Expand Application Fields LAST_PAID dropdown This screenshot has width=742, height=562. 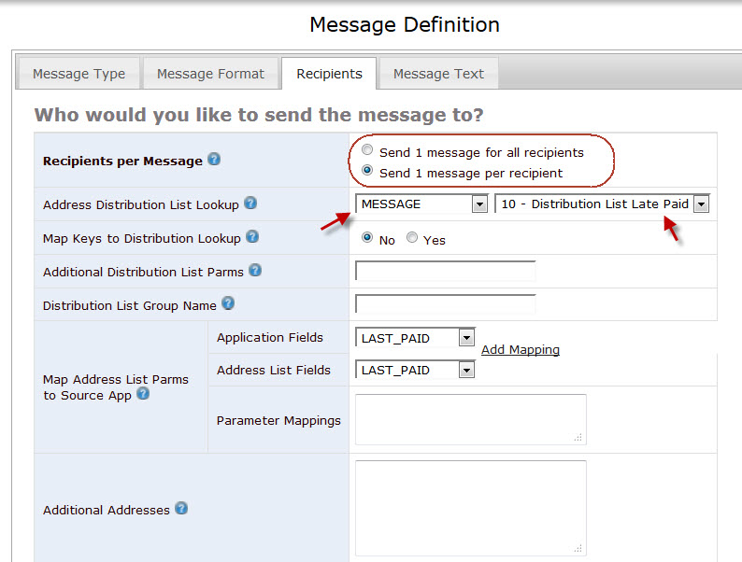coord(466,338)
